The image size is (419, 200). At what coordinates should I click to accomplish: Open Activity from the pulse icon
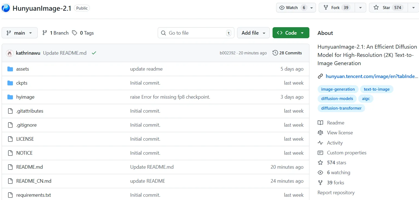coord(320,143)
